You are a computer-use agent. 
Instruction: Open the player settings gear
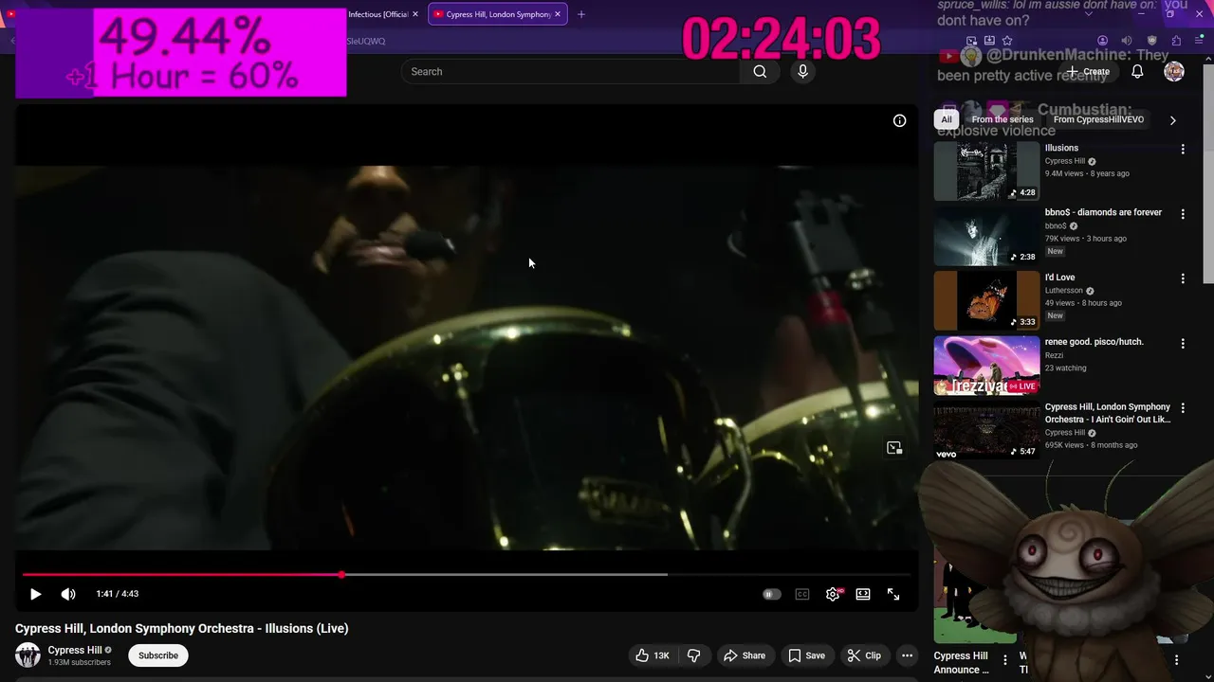833,594
